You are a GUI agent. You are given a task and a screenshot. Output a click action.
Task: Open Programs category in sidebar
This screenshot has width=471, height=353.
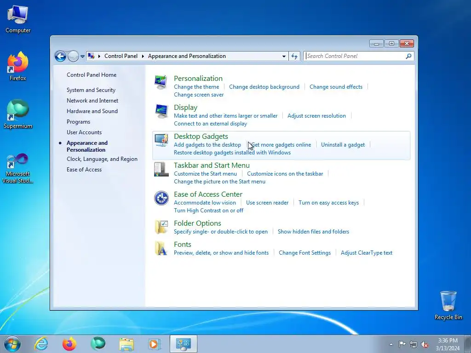[78, 122]
